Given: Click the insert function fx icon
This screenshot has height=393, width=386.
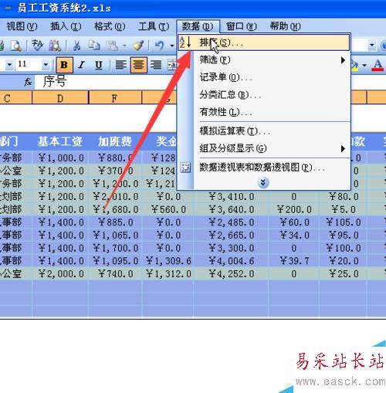Looking at the screenshot, I should coord(28,82).
